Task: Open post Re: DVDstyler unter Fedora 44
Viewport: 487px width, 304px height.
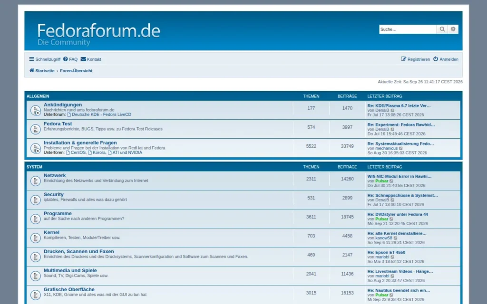Action: (x=398, y=214)
